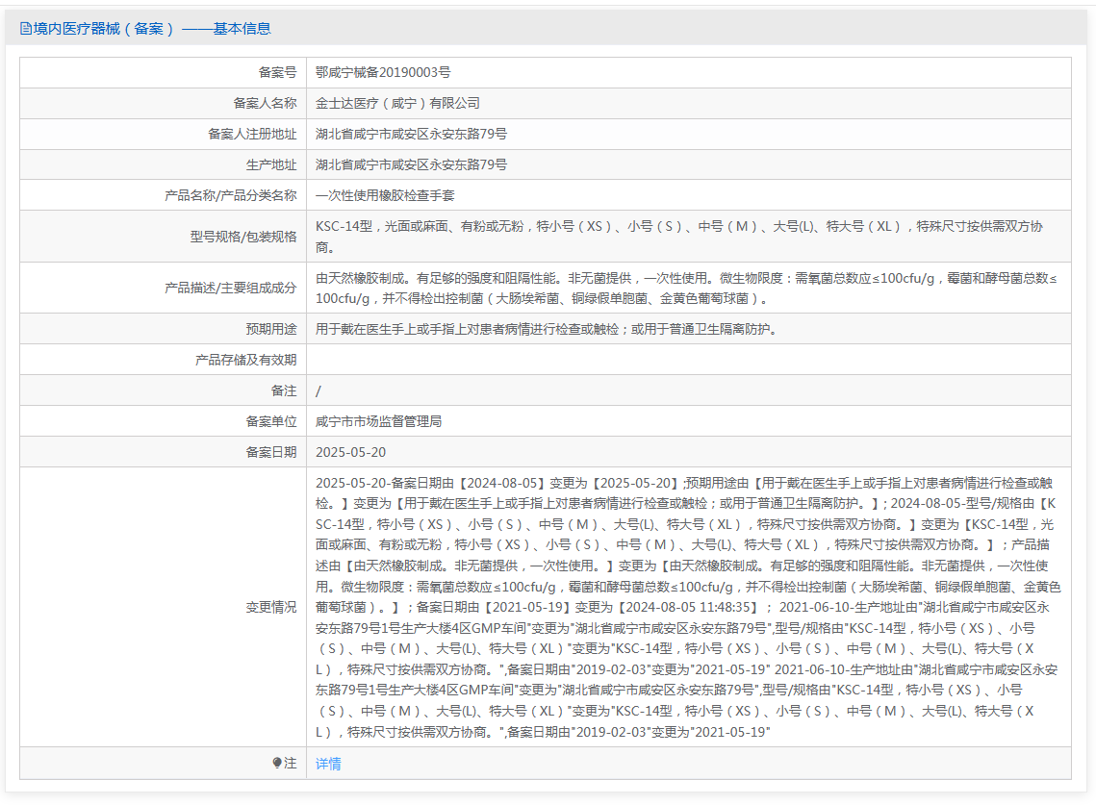The width and height of the screenshot is (1096, 805).
Task: Click the lightbulb icon next to 注
Action: point(277,763)
